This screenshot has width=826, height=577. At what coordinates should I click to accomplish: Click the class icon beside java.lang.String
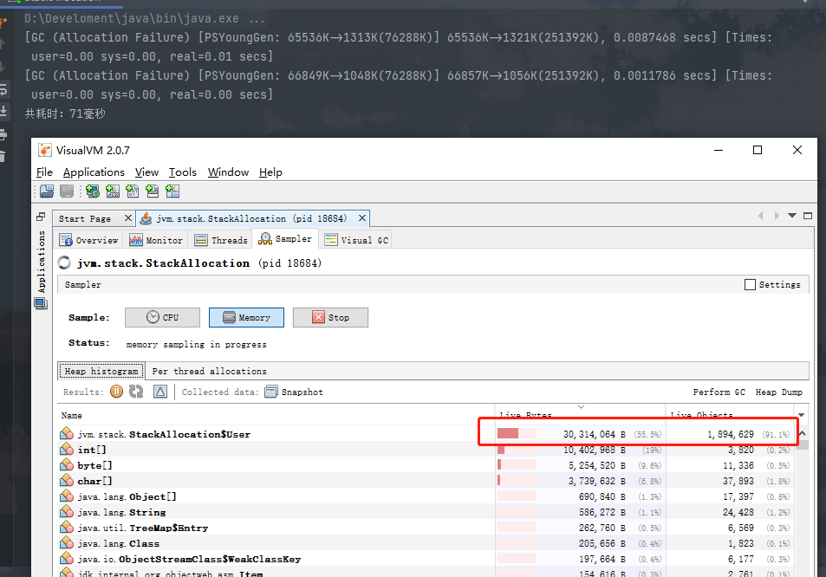[67, 512]
